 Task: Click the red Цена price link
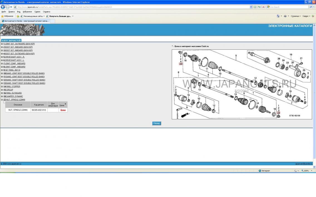click(x=63, y=110)
